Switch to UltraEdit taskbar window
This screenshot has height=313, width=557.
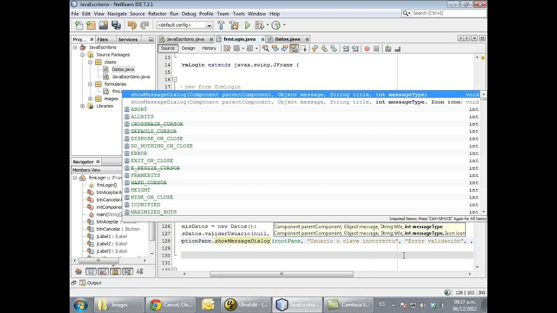246,305
